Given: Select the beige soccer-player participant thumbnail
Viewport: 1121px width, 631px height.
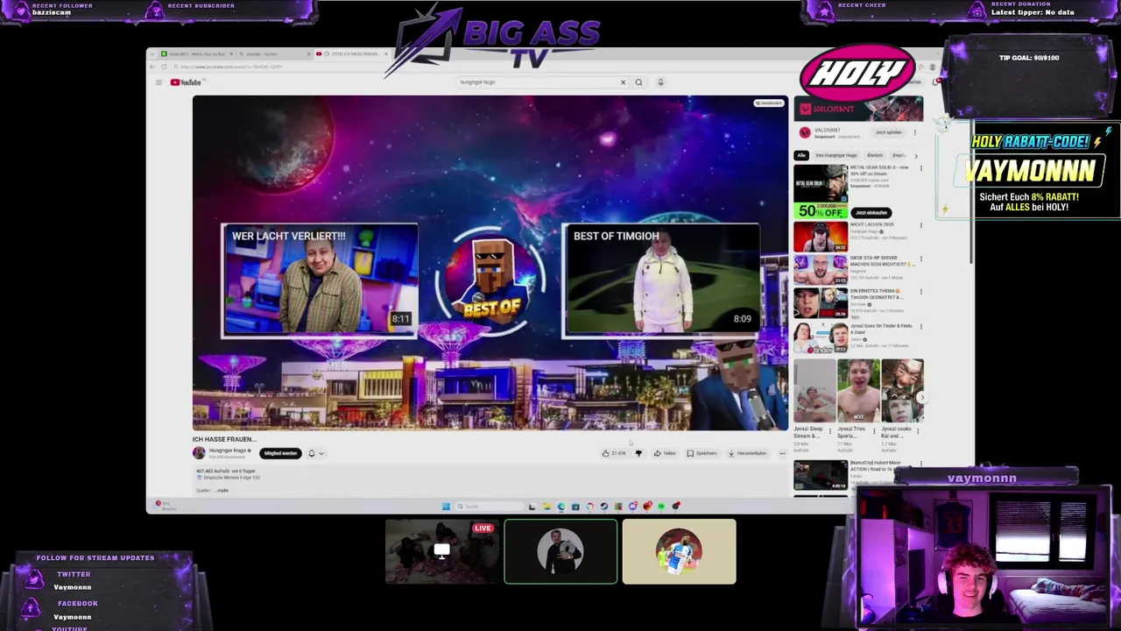Looking at the screenshot, I should point(679,551).
